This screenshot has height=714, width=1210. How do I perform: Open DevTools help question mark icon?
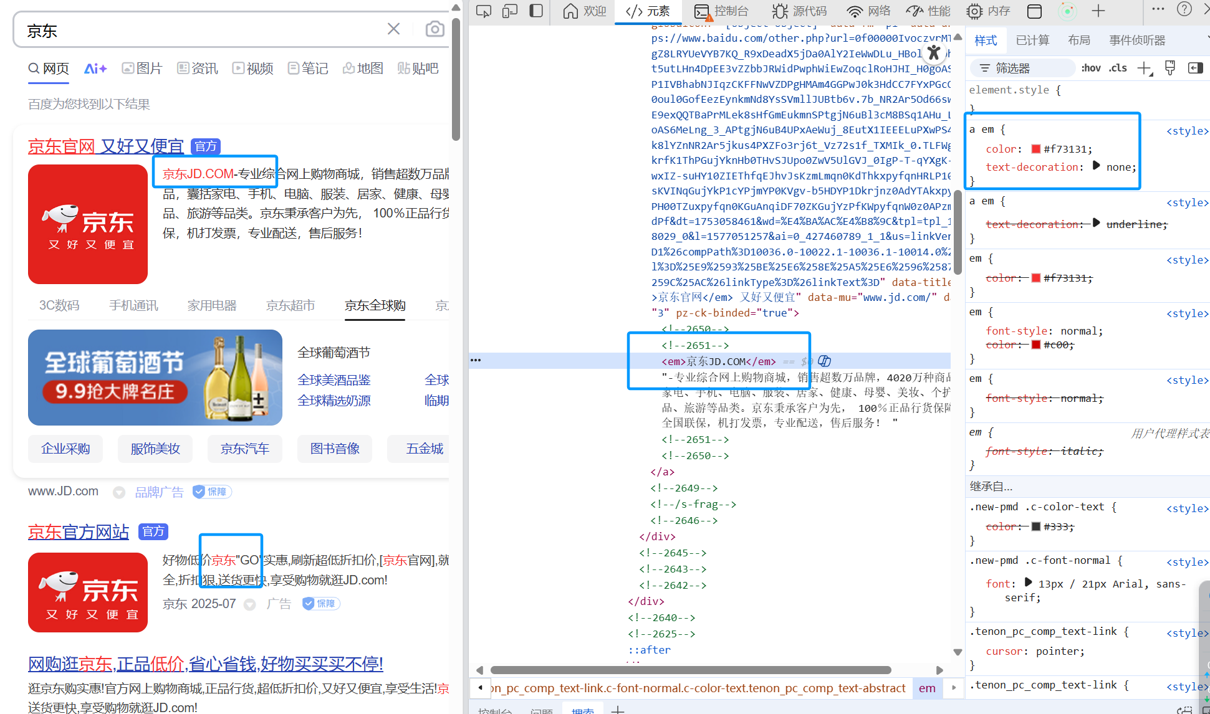(x=1184, y=9)
